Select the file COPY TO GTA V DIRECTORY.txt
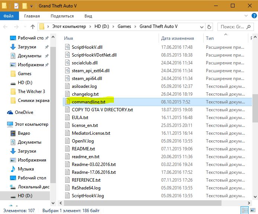 coord(102,110)
